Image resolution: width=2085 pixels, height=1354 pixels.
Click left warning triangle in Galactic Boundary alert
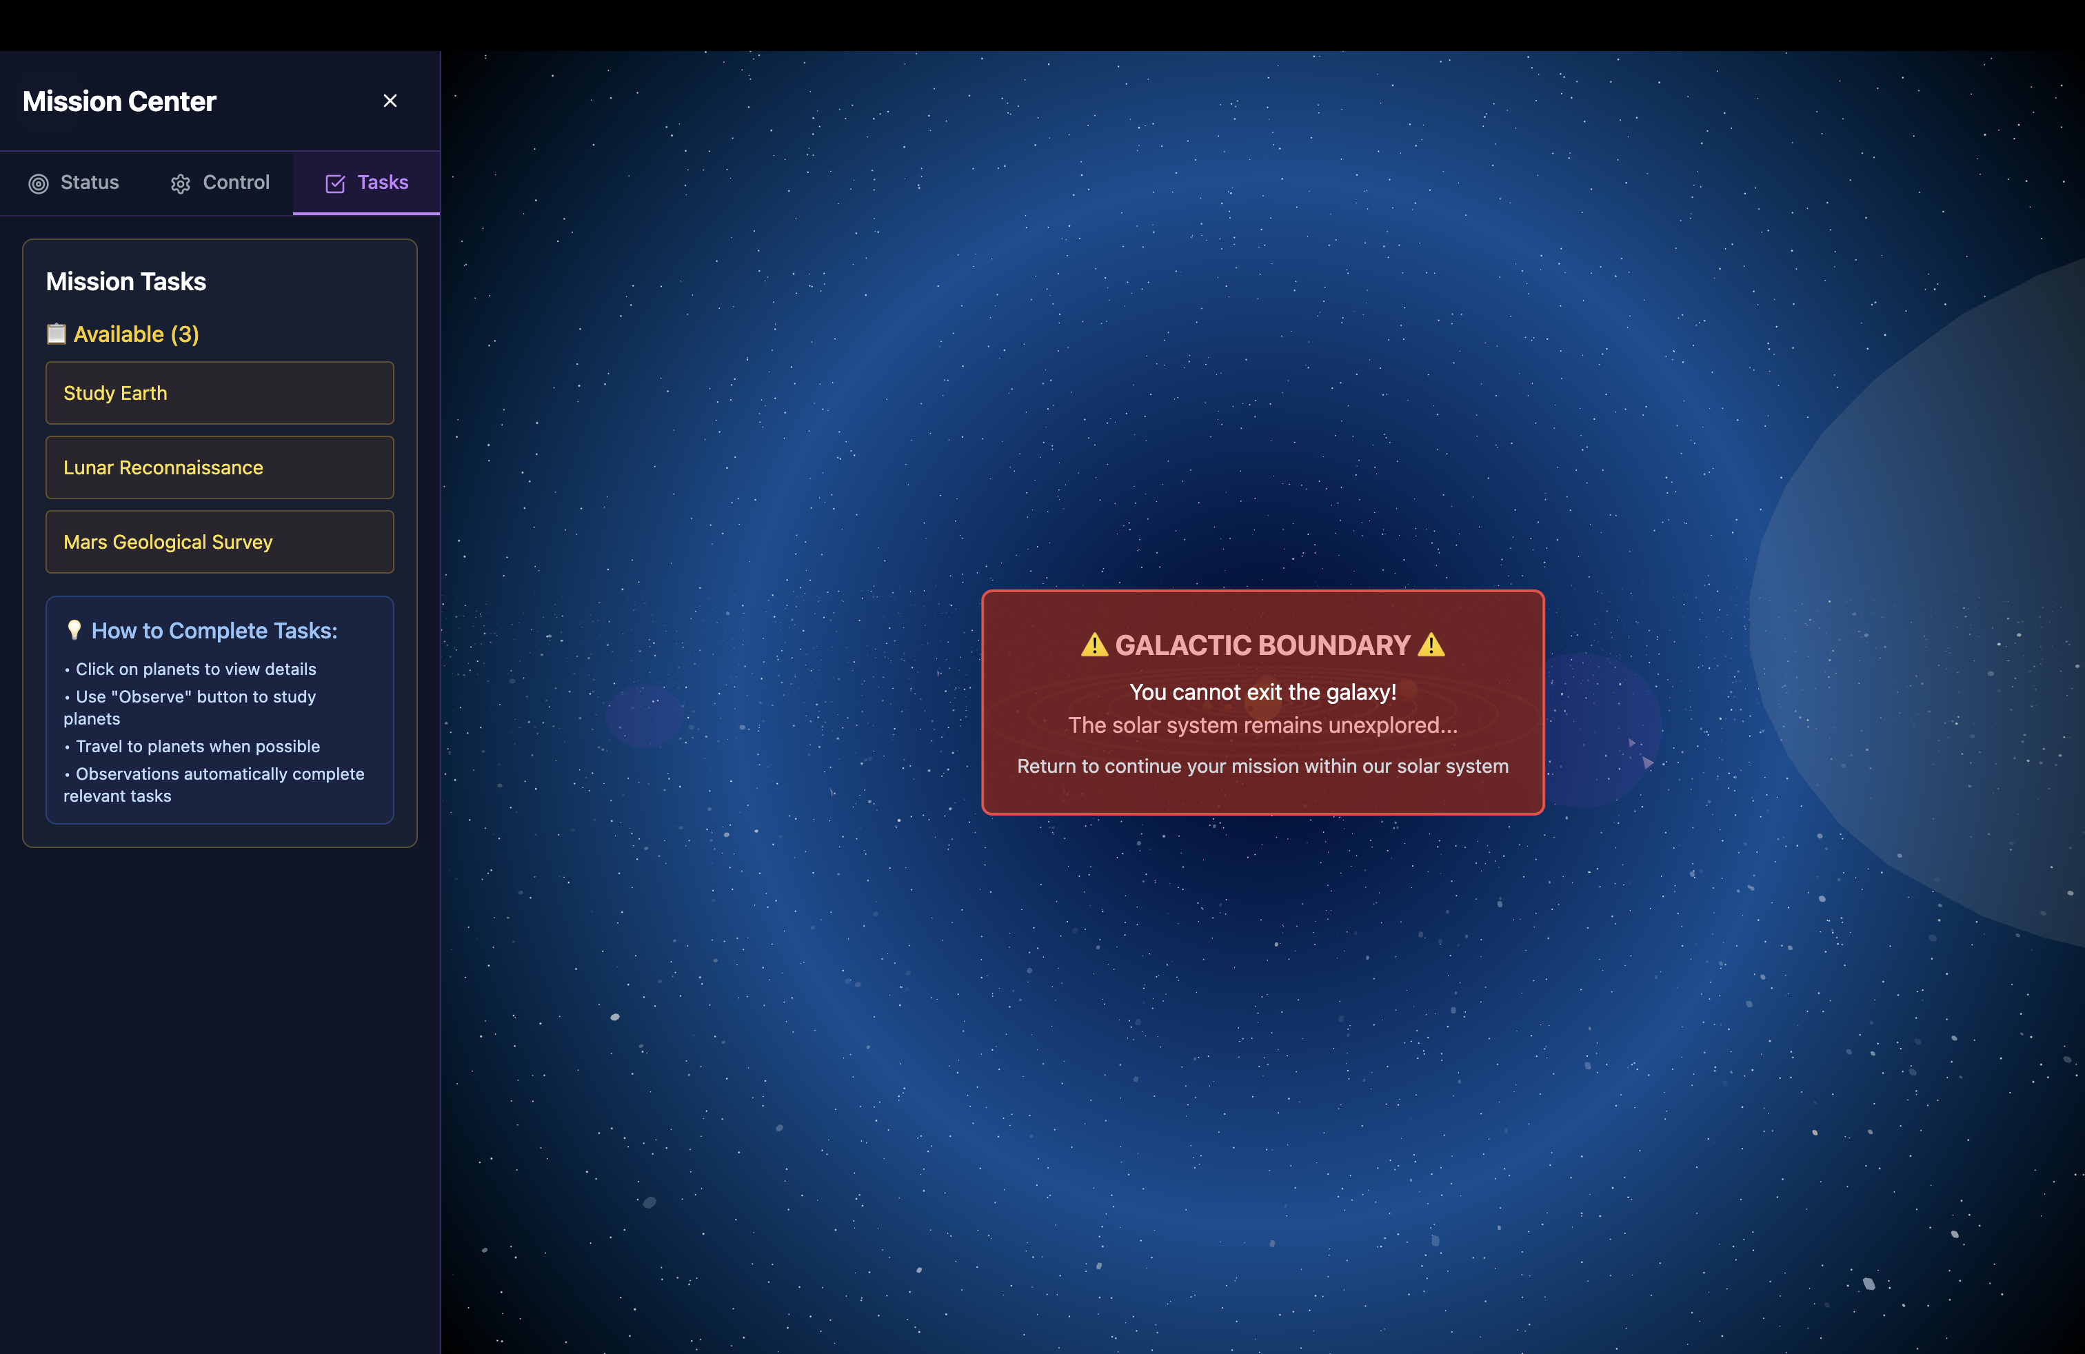[1094, 645]
